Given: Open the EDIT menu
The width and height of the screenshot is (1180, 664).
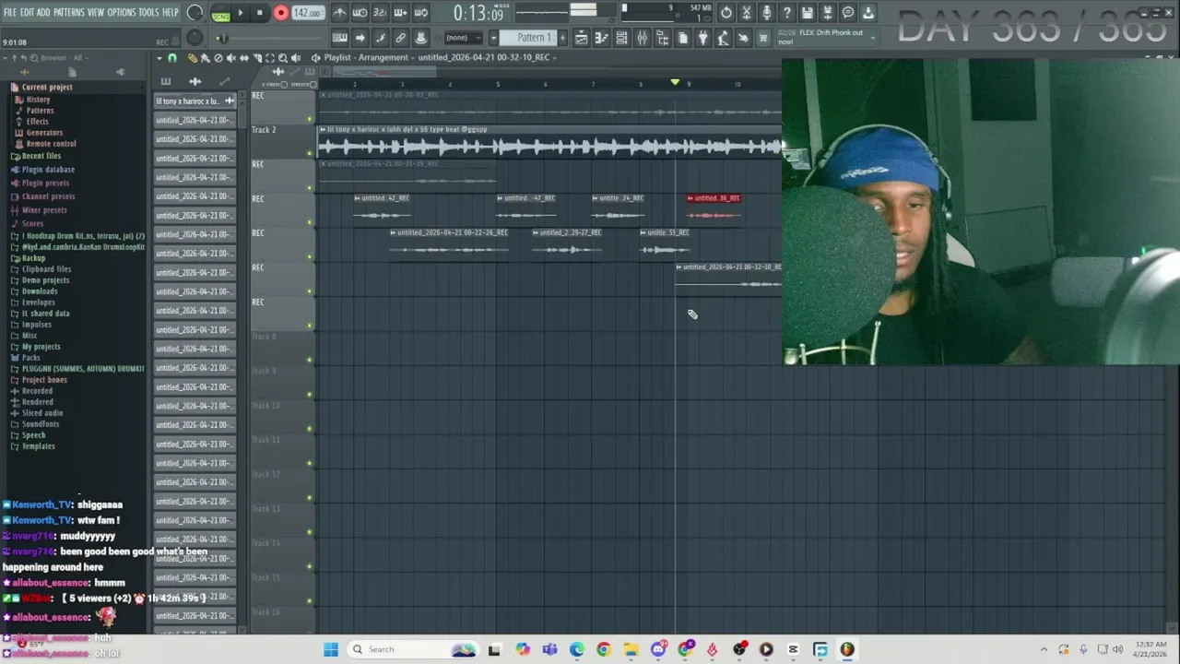Looking at the screenshot, I should (28, 13).
